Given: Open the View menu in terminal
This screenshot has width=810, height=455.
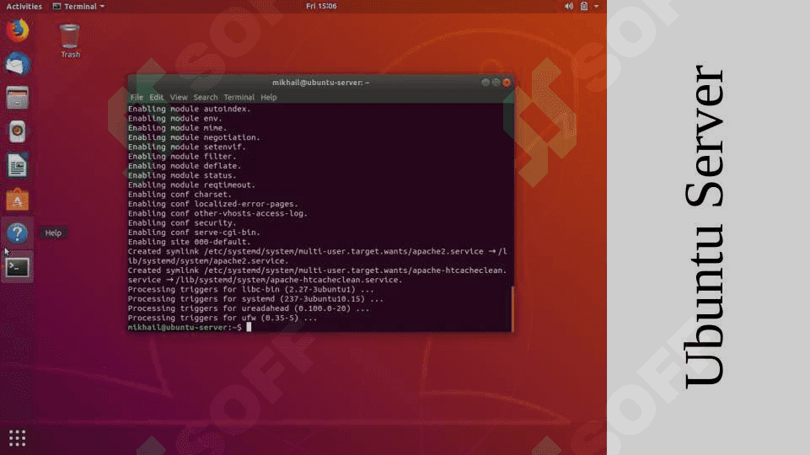Looking at the screenshot, I should click(179, 97).
